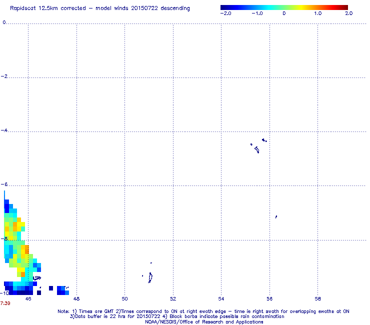Click the -6 latitude axis label
This screenshot has width=370, height=325.
point(4,184)
